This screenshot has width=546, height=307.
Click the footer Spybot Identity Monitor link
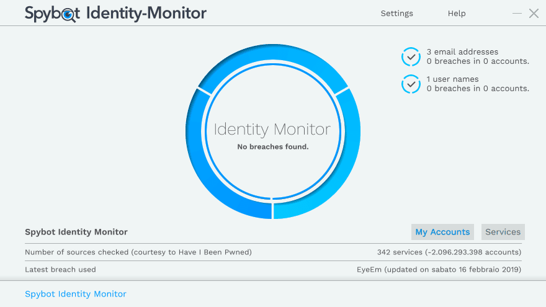pyautogui.click(x=76, y=294)
